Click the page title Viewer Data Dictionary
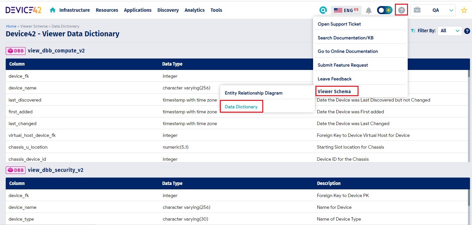Screen dimensions: 472x225 (x=63, y=34)
